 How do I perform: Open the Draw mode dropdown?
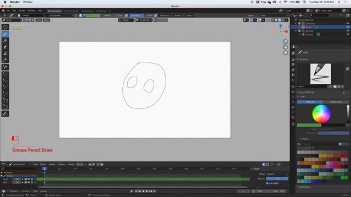pyautogui.click(x=12, y=20)
